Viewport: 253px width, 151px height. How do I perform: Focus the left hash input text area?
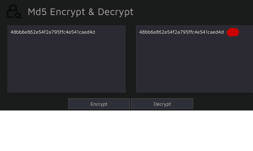[x=66, y=59]
